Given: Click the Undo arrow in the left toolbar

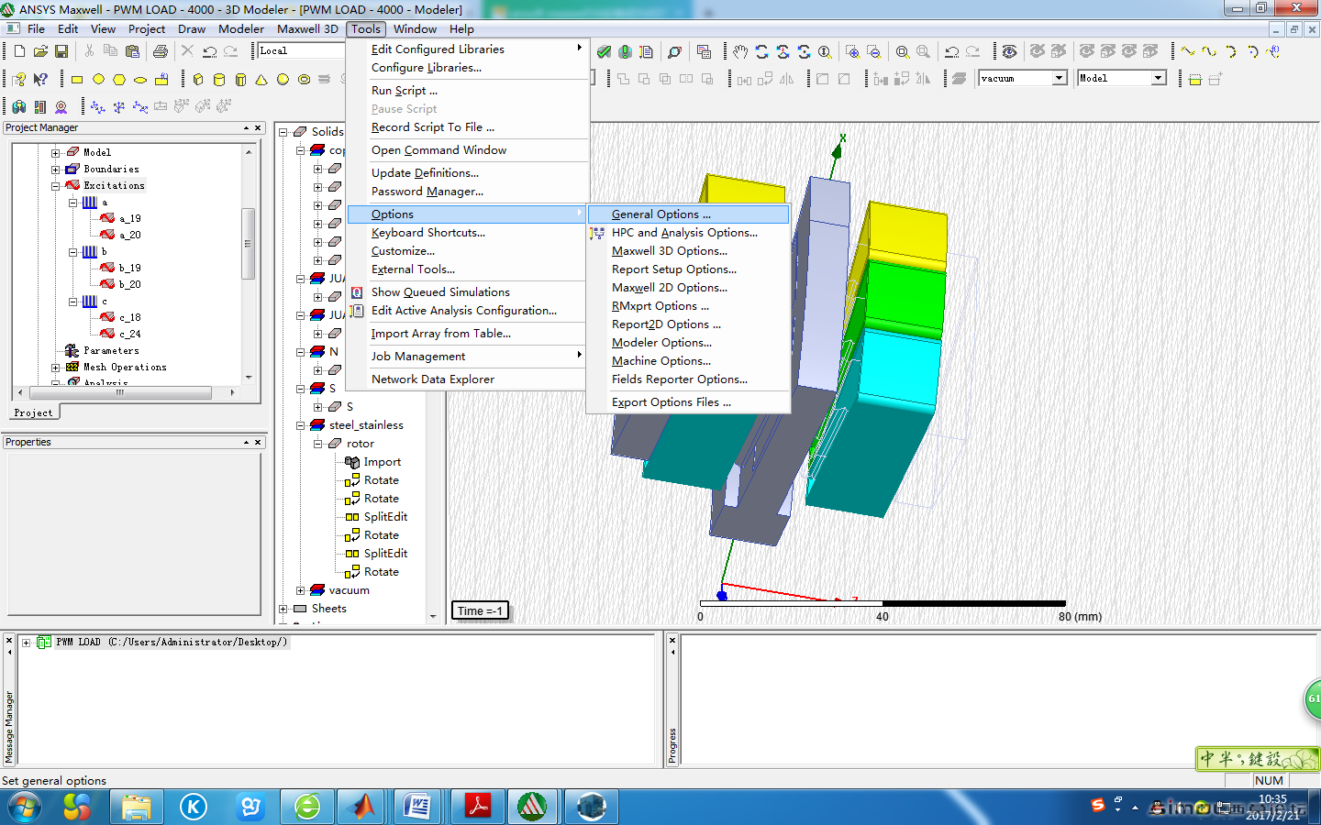Looking at the screenshot, I should coord(210,51).
